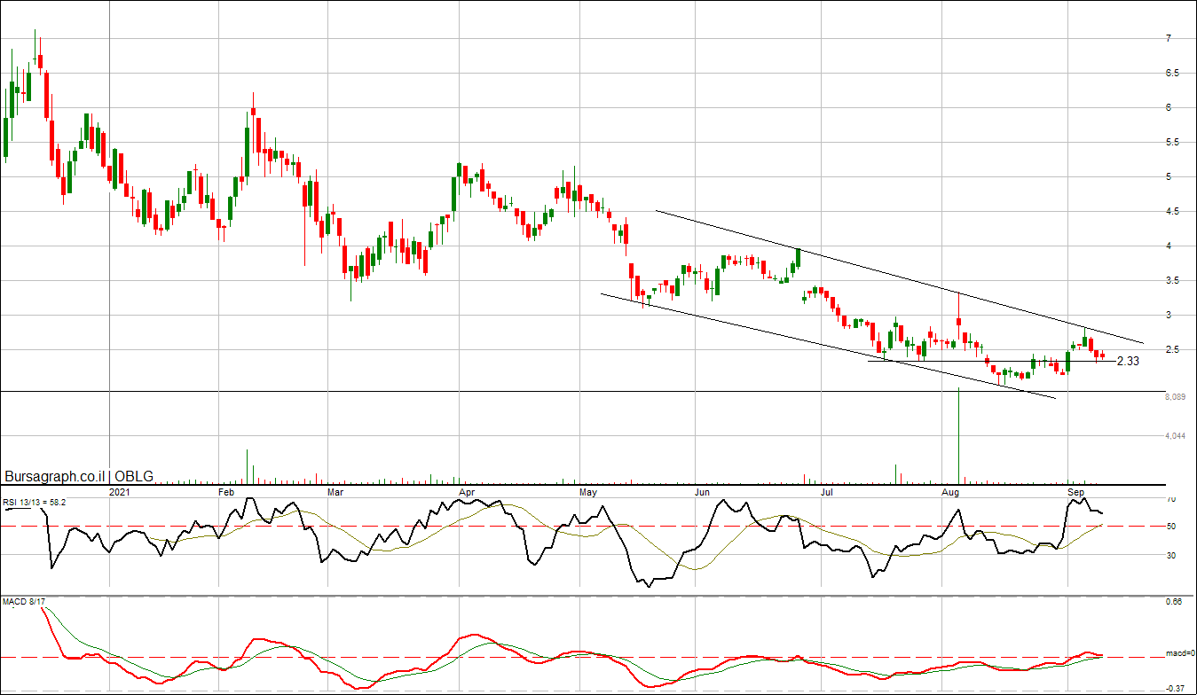The width and height of the screenshot is (1197, 695).
Task: Click the 4,044 volume scale value
Action: [x=1175, y=436]
